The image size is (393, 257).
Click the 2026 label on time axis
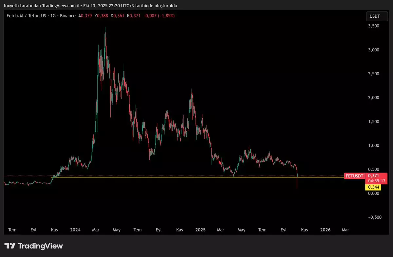pos(325,230)
